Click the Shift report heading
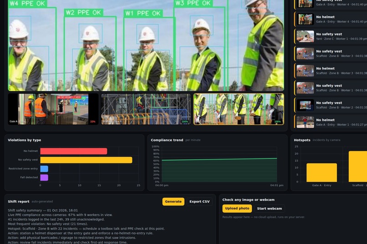This screenshot has height=244, width=367. [x=19, y=201]
